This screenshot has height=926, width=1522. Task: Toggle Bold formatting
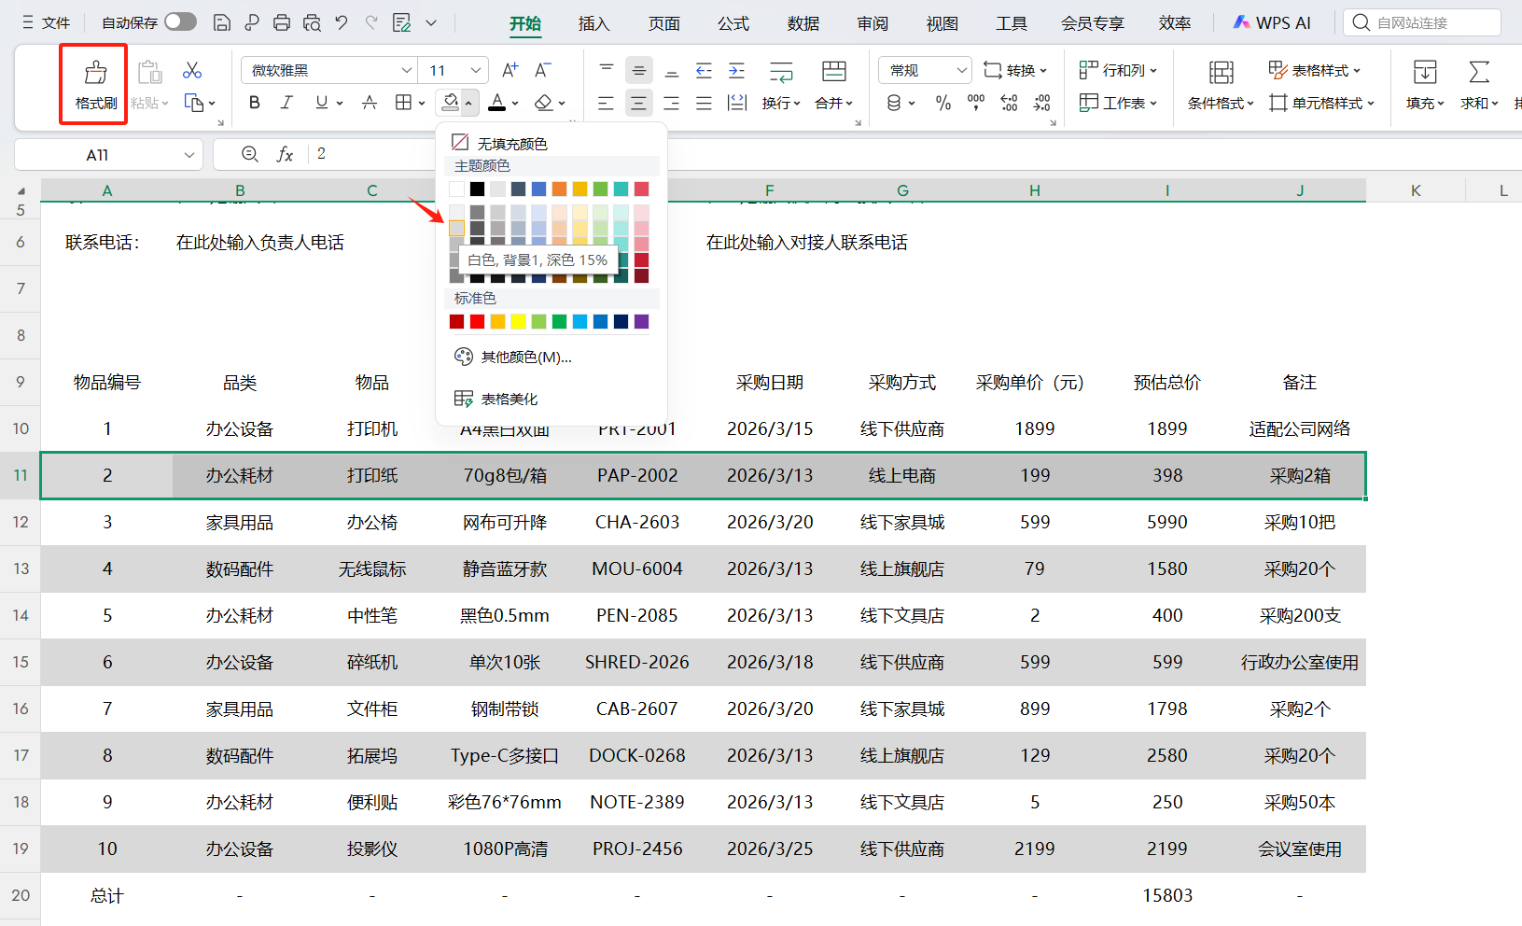[x=254, y=103]
